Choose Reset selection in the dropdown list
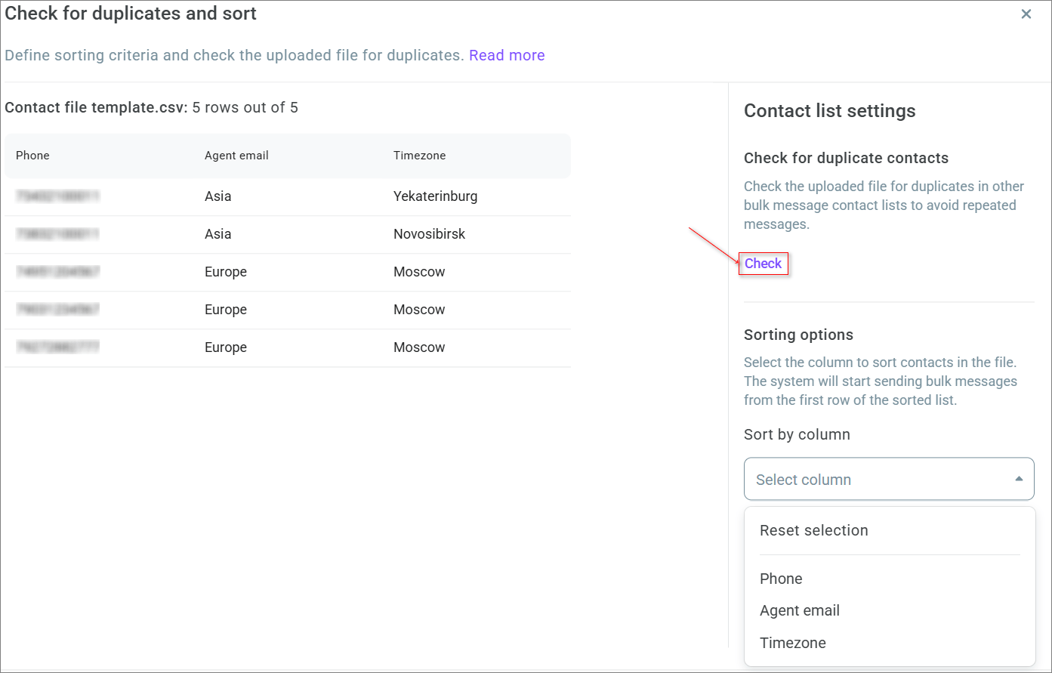This screenshot has width=1052, height=673. click(814, 530)
